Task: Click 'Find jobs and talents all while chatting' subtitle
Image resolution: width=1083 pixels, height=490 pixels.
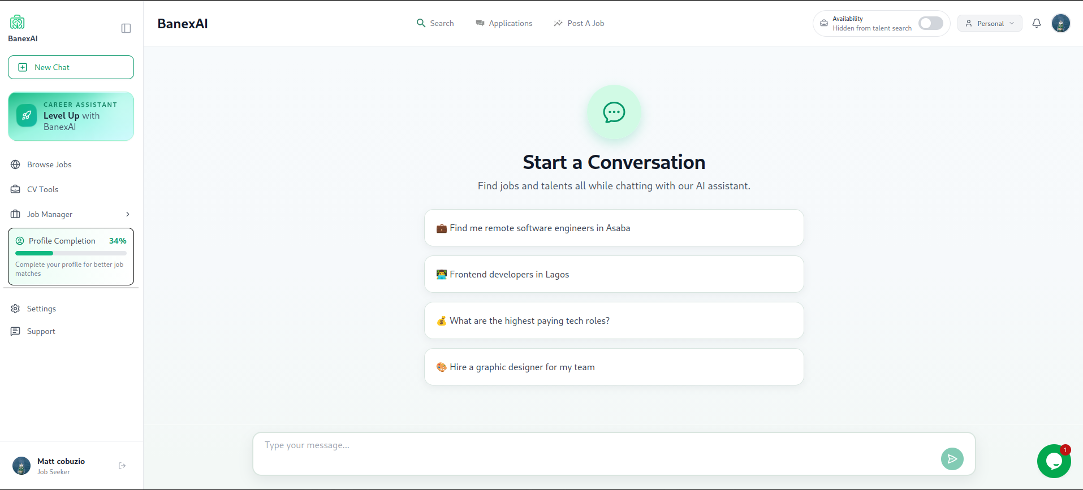Action: click(614, 186)
